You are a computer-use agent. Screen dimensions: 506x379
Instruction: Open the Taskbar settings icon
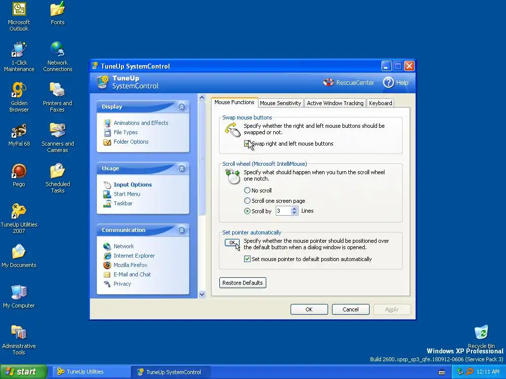(x=107, y=203)
